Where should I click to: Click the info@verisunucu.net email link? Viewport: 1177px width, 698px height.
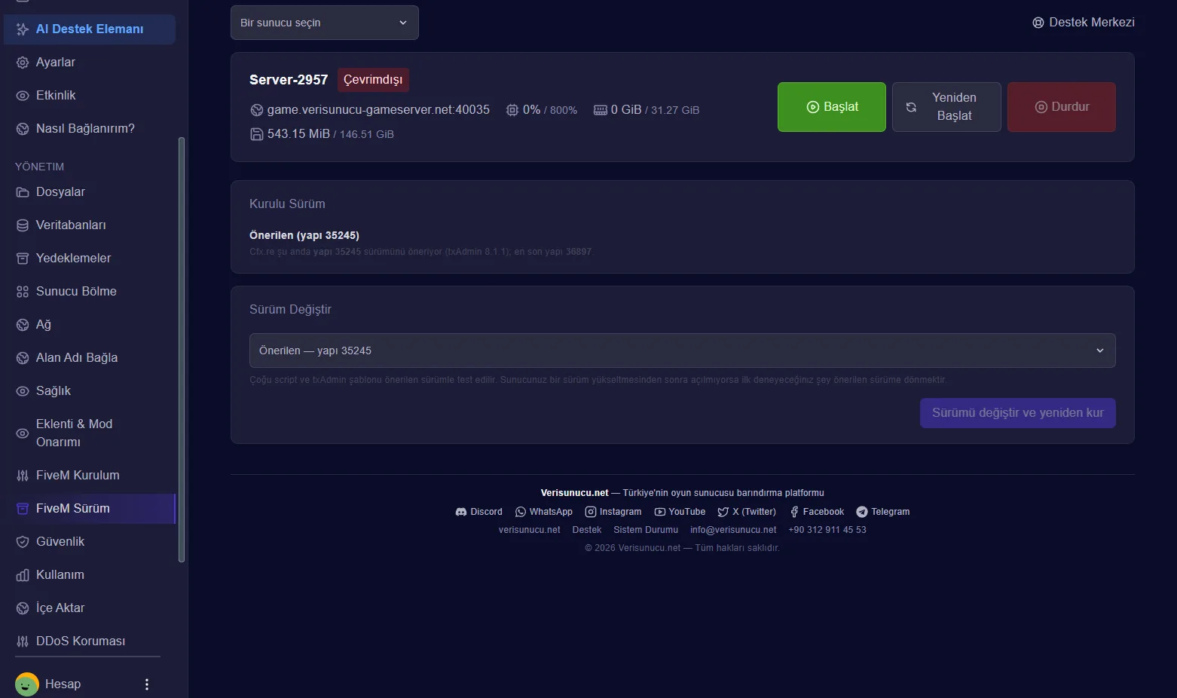point(733,530)
